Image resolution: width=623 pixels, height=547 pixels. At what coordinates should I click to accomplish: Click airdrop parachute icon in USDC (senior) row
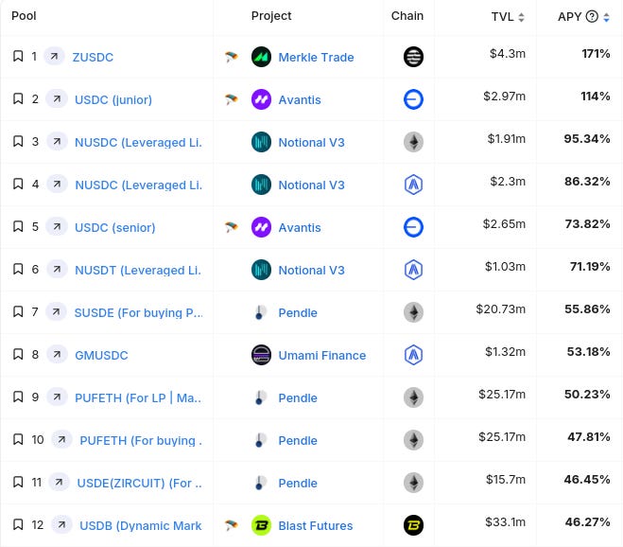coord(231,227)
